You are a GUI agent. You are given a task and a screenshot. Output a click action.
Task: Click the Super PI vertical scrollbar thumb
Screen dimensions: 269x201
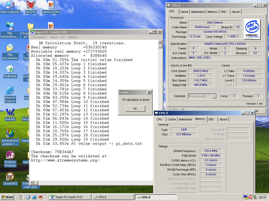click(160, 46)
